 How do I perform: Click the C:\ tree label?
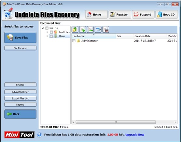point(56,28)
